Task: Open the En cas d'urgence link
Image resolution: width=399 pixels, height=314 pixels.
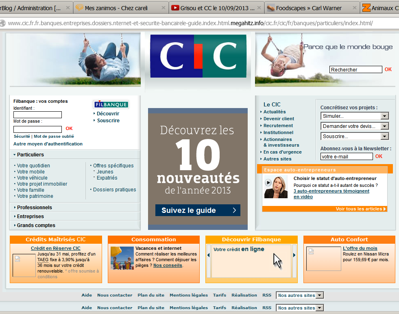Action: click(x=282, y=152)
